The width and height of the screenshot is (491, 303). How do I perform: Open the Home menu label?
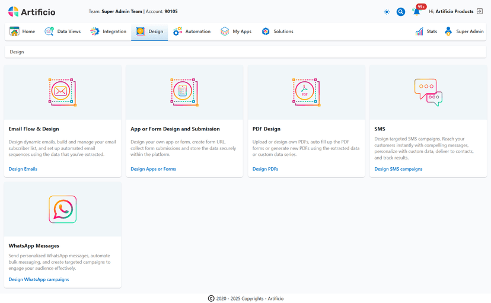pyautogui.click(x=28, y=31)
